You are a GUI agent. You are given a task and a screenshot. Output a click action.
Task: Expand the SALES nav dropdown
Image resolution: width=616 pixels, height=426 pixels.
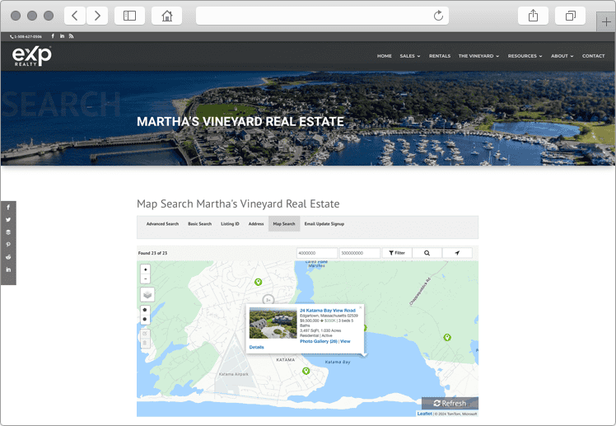pos(410,56)
